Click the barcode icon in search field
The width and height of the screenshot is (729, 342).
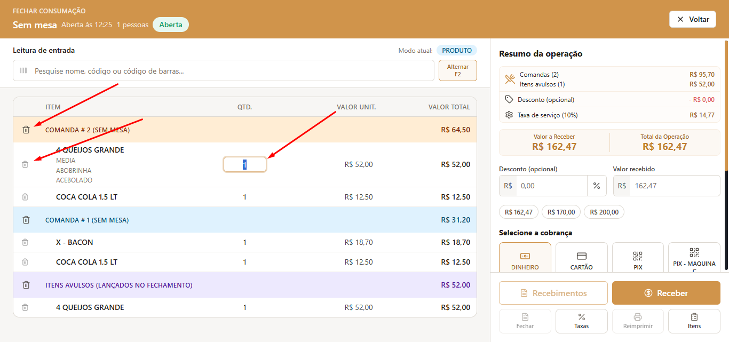pyautogui.click(x=23, y=70)
